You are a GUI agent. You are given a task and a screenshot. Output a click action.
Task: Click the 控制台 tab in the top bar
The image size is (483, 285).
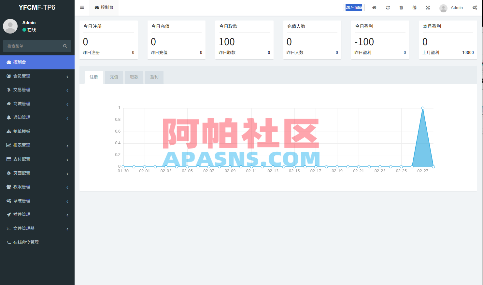104,7
